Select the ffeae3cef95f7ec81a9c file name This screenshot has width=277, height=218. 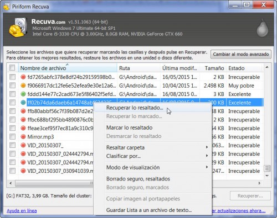tap(60, 129)
